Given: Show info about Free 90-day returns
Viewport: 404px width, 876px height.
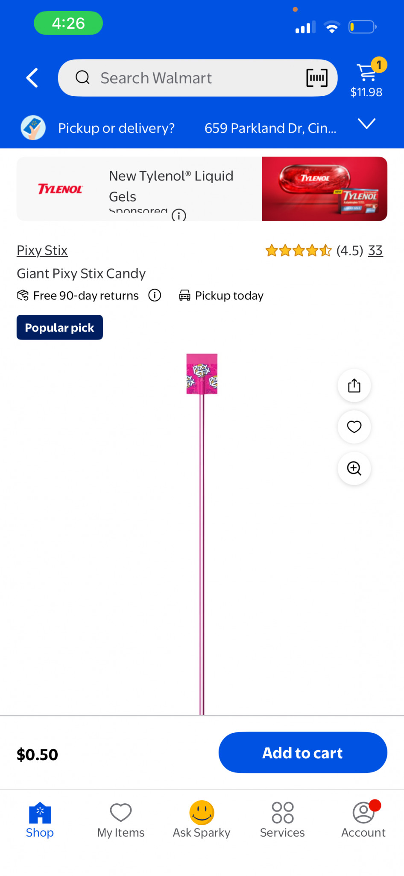Looking at the screenshot, I should [x=155, y=295].
